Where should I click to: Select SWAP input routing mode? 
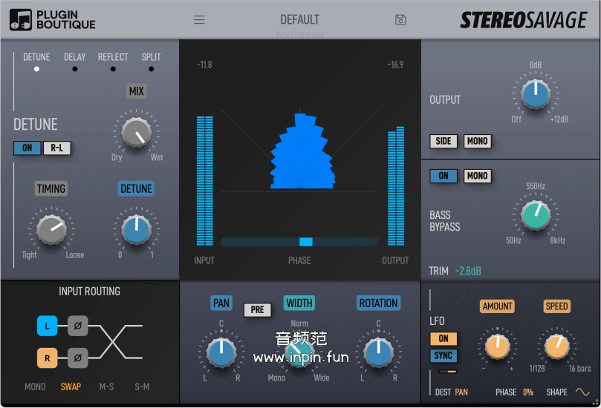(71, 386)
